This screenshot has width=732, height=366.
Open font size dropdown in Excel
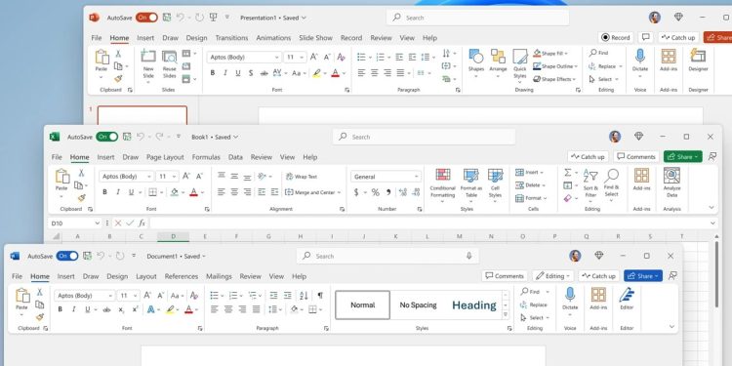click(x=174, y=177)
